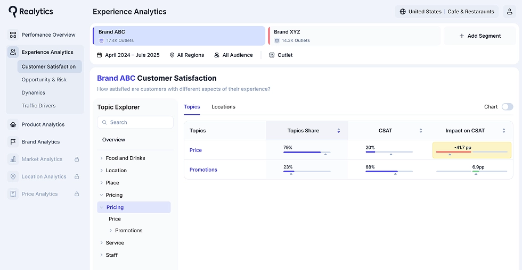Screen dimensions: 522x270
Task: Click the Topic Explorer search field
Action: [135, 122]
